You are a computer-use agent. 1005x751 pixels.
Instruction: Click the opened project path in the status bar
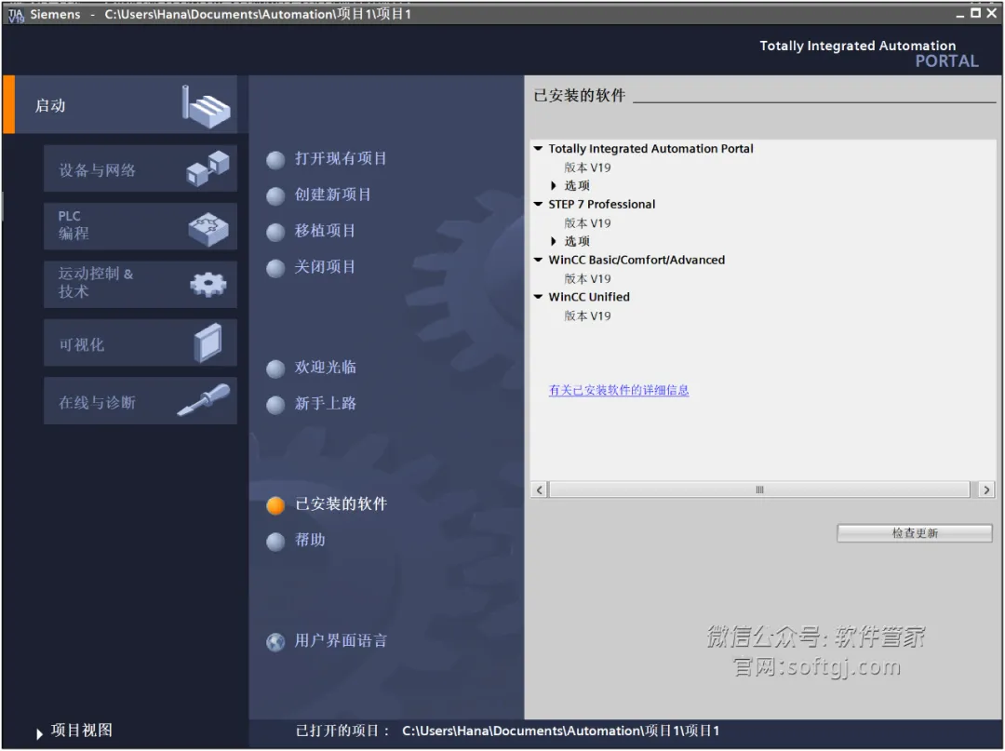560,731
